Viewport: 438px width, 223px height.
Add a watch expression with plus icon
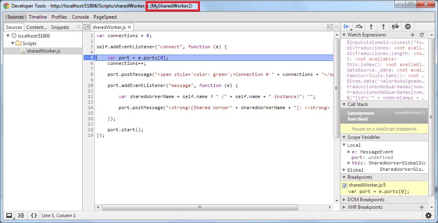pyautogui.click(x=413, y=35)
